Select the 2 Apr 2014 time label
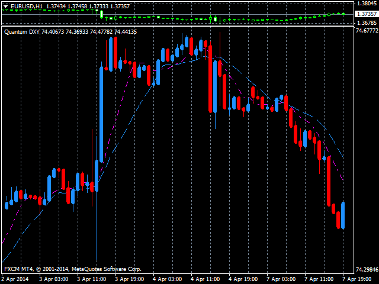The width and height of the screenshot is (379, 284). (x=15, y=279)
